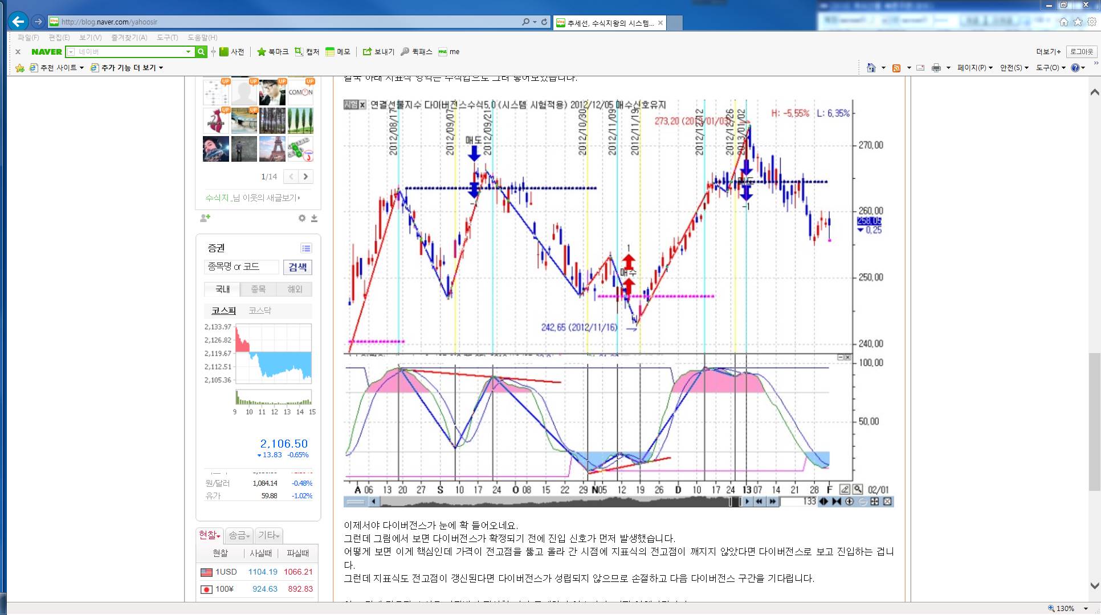Open the 페이지(P) dropdown menu
This screenshot has height=615, width=1101.
(974, 68)
